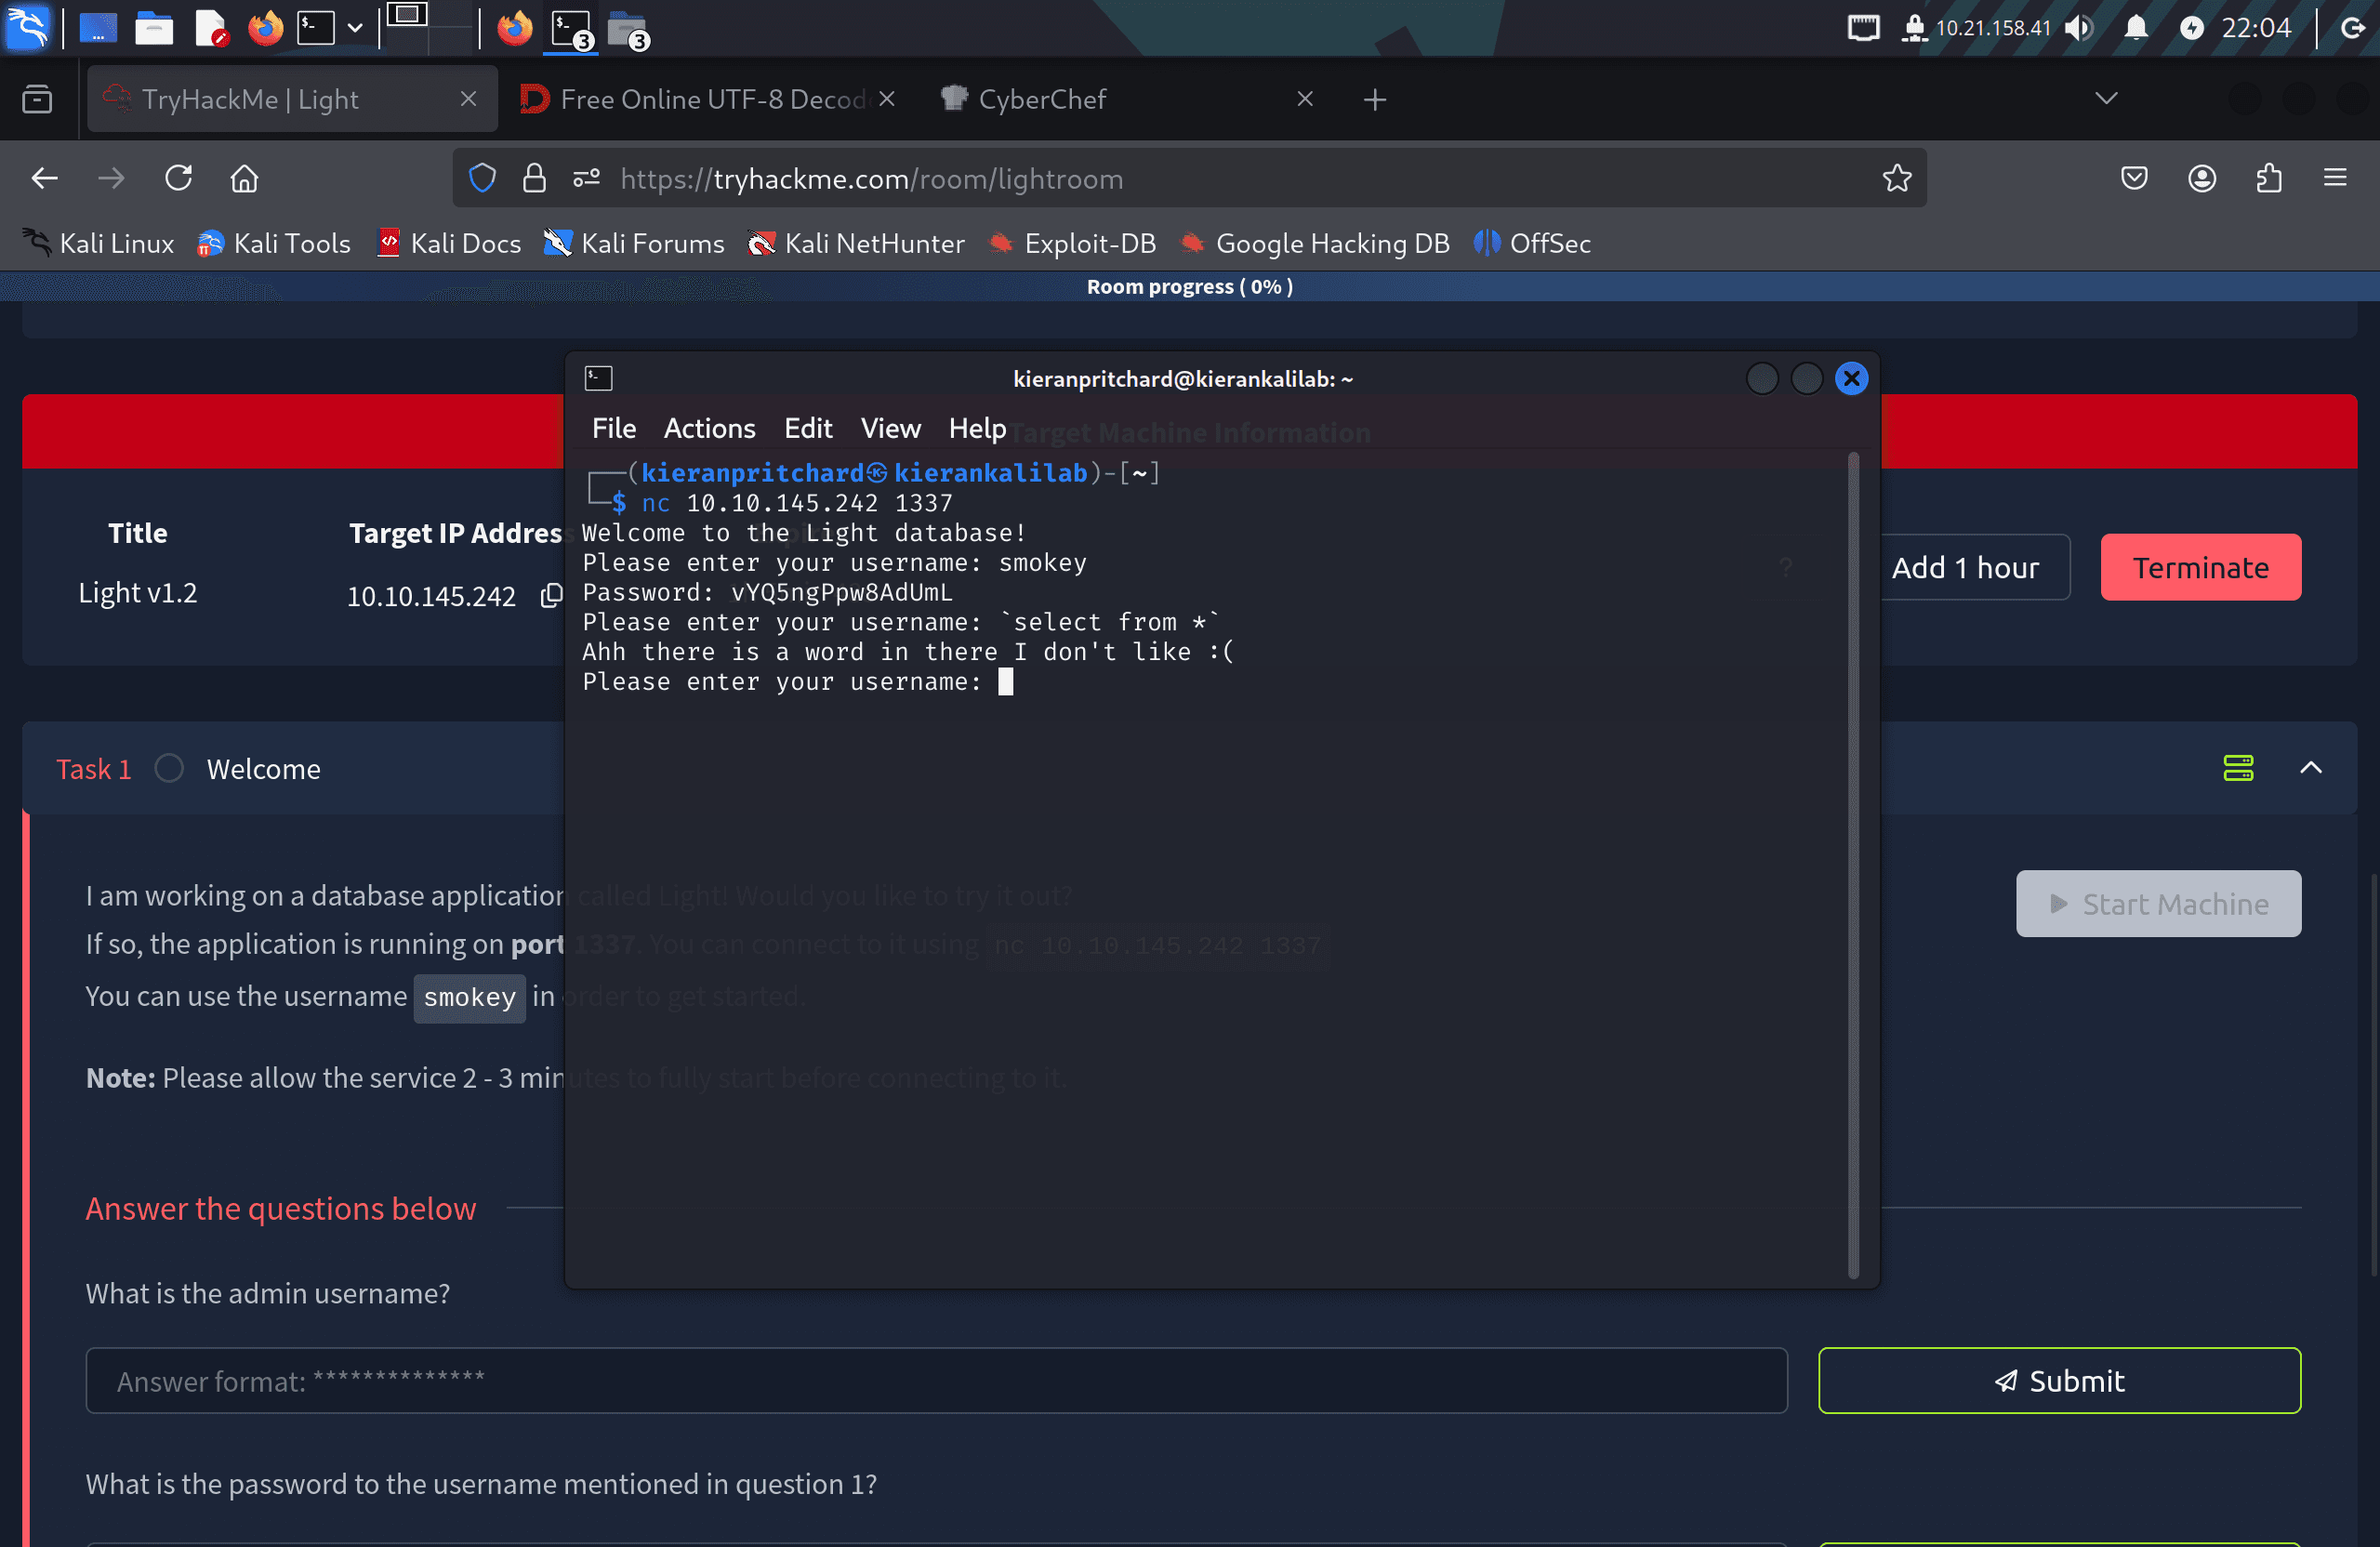
Task: Reload the current page
Action: click(x=178, y=179)
